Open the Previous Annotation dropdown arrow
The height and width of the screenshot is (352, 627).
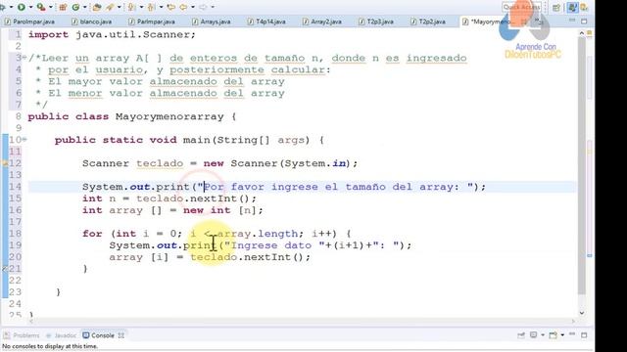[x=161, y=7]
